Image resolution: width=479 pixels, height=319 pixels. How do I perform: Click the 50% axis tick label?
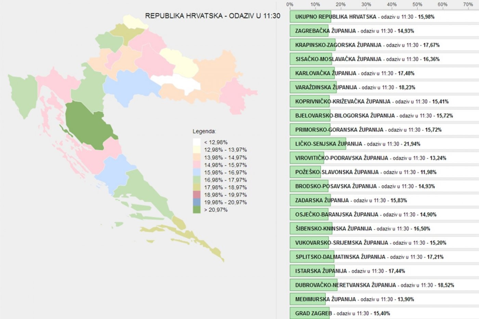click(417, 4)
